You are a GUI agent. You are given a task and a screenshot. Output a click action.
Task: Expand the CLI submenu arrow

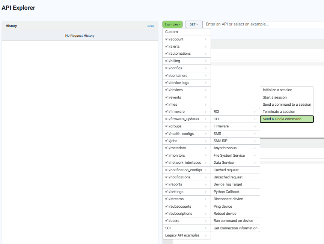click(x=255, y=119)
